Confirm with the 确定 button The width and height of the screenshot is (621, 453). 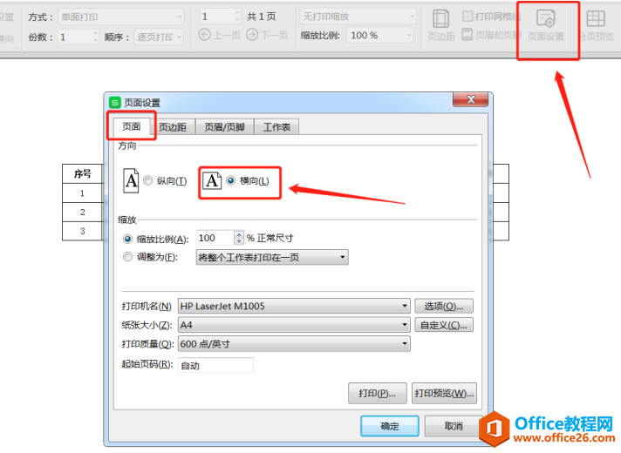(390, 426)
